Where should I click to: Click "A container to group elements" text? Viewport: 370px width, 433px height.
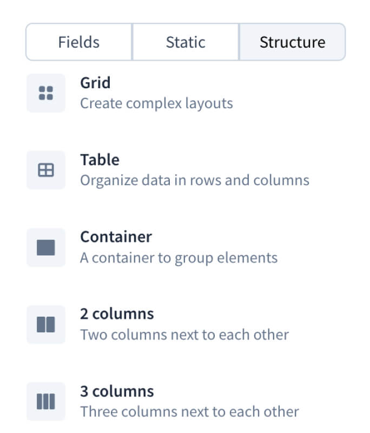coord(179,257)
